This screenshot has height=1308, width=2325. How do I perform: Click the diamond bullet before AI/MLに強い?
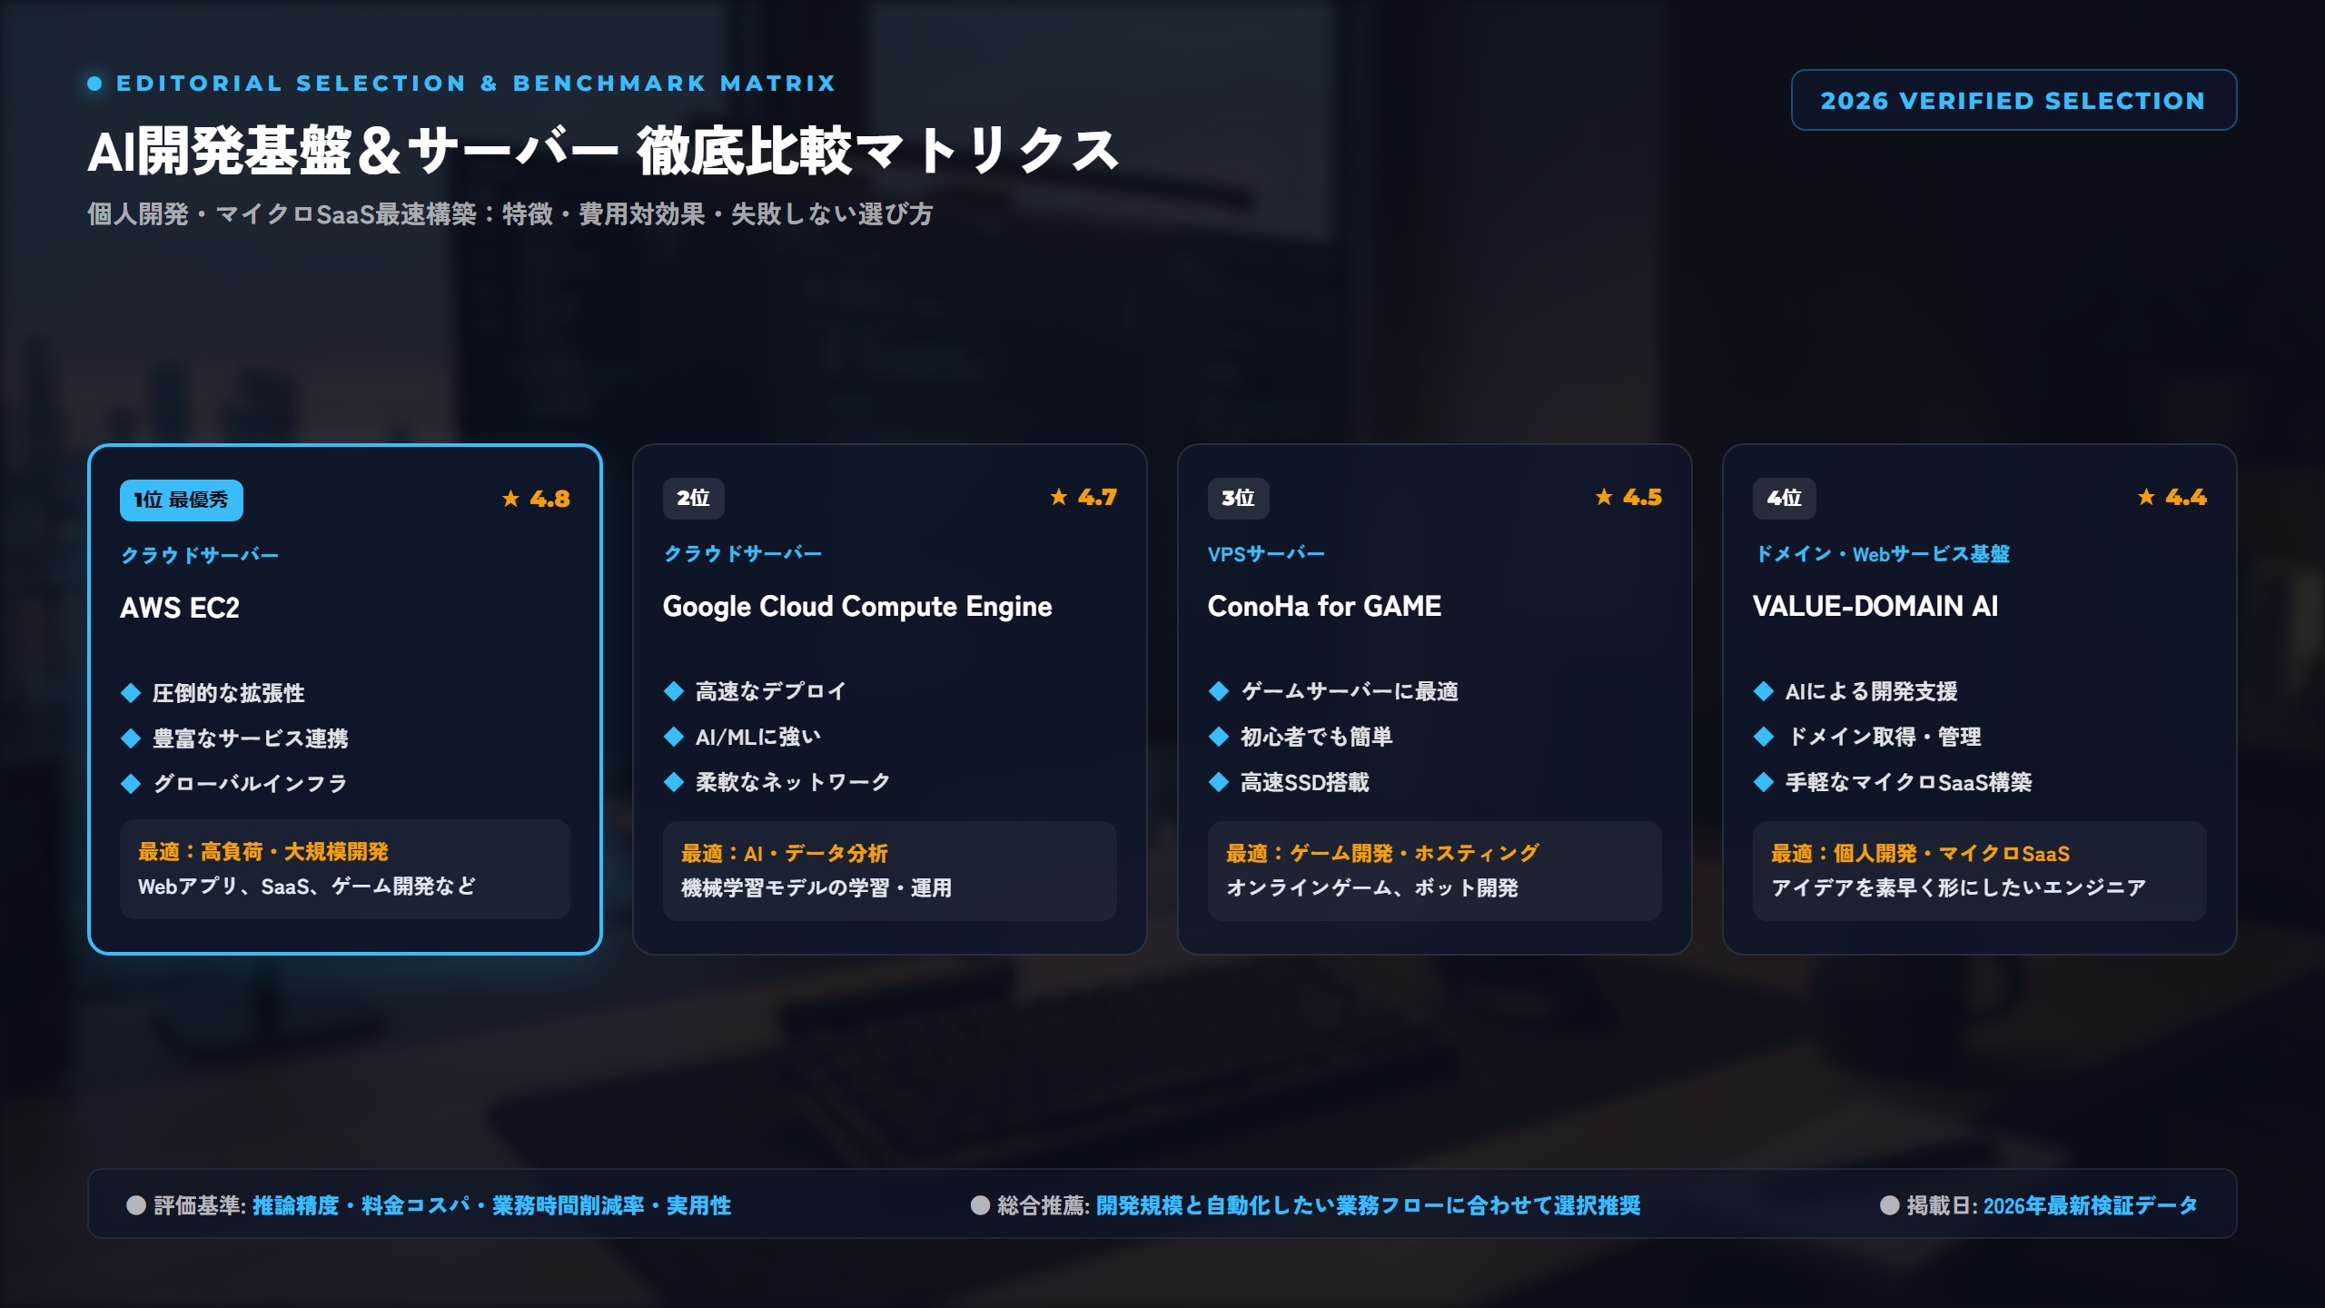click(674, 737)
